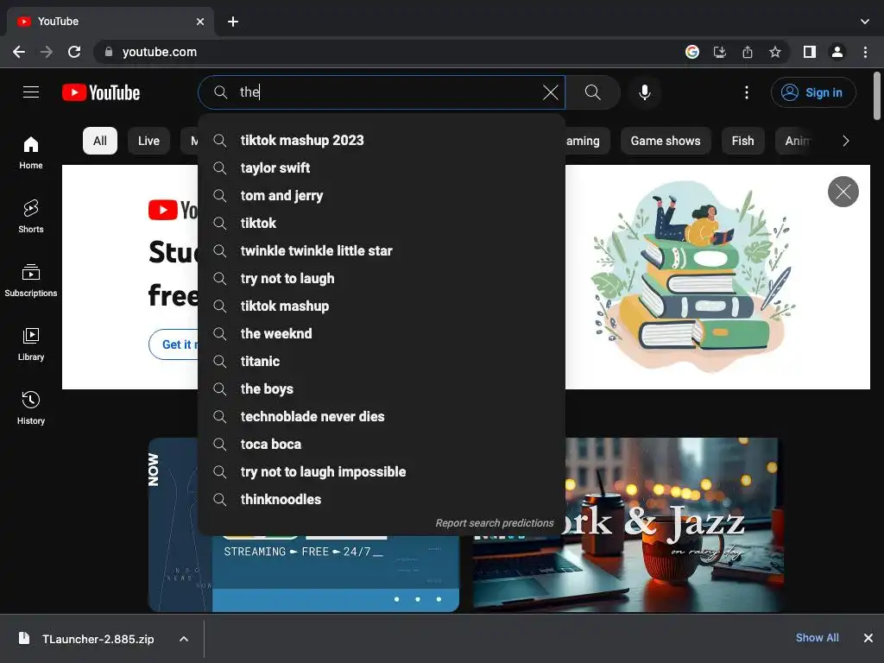Click Show All downloads
Screen dimensions: 884x663
[x=817, y=638]
